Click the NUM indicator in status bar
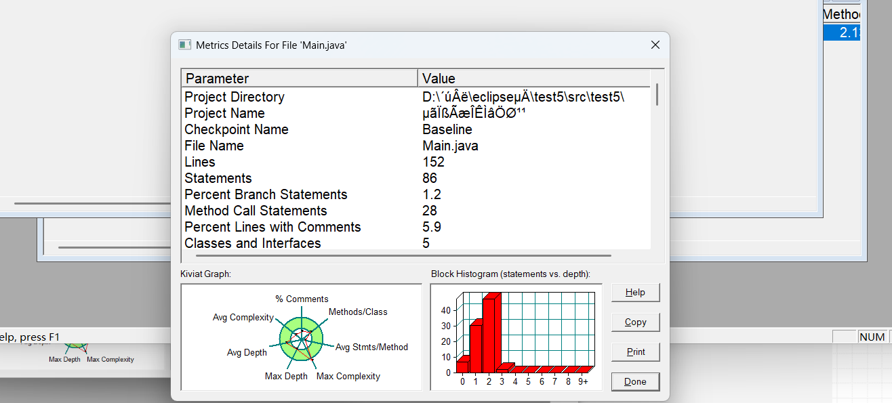 coord(872,337)
